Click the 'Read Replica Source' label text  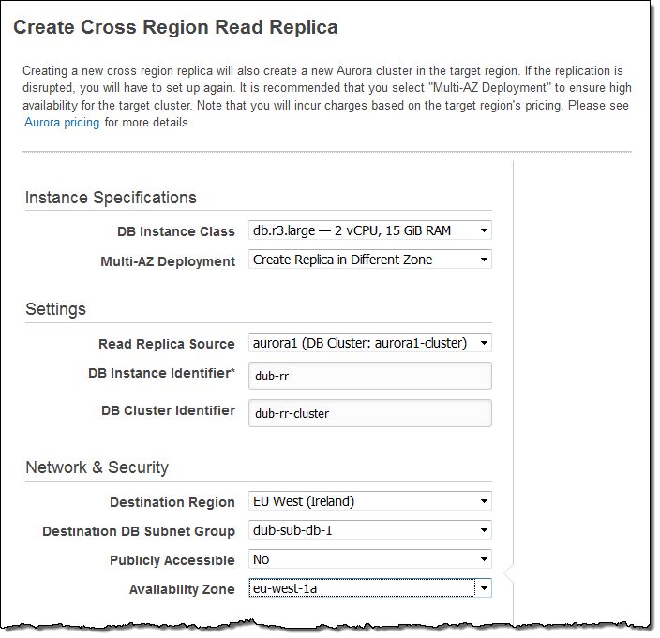pyautogui.click(x=167, y=344)
